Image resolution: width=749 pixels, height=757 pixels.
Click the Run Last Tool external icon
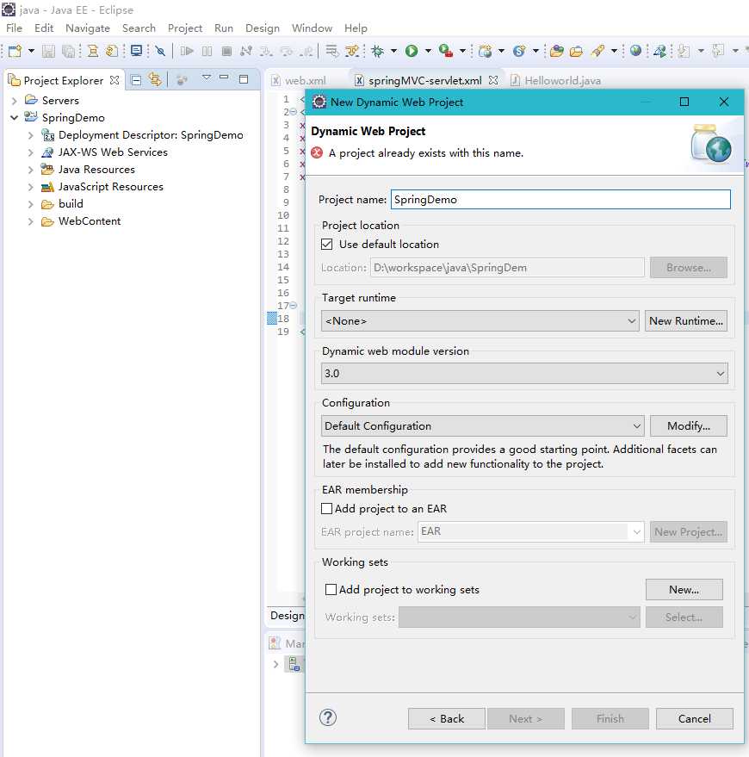(x=446, y=51)
